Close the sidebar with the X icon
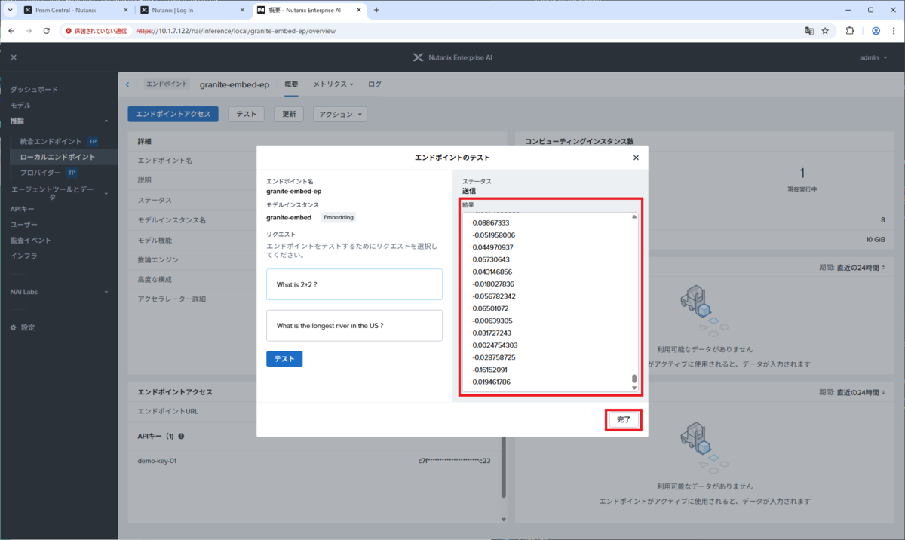The image size is (905, 540). [14, 57]
